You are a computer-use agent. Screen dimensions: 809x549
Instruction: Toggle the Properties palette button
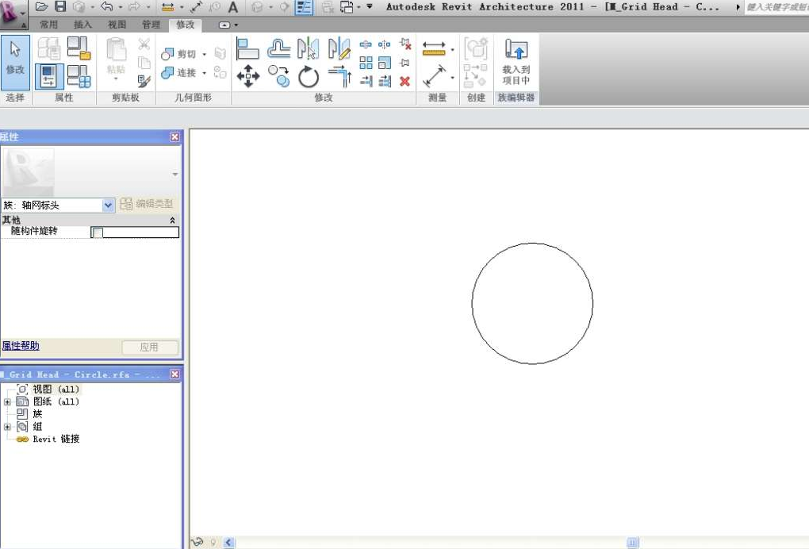[x=49, y=76]
